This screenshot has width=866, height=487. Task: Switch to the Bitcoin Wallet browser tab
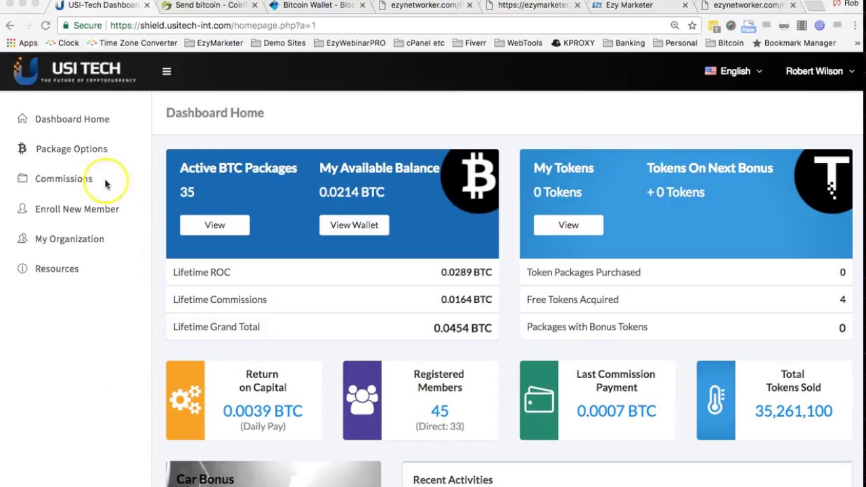click(317, 5)
